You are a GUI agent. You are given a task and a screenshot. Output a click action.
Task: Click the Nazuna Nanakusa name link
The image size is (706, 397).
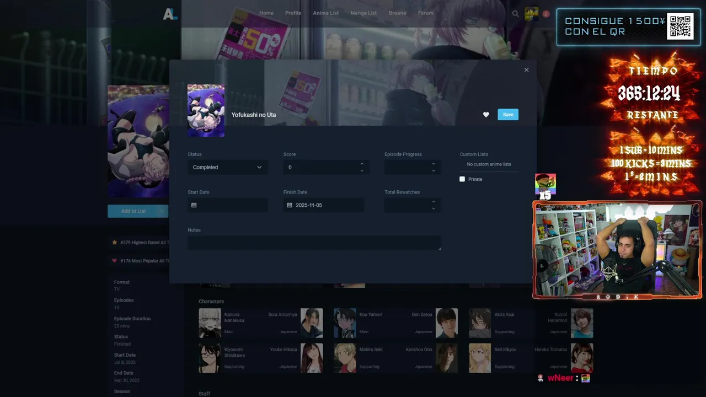click(x=234, y=317)
